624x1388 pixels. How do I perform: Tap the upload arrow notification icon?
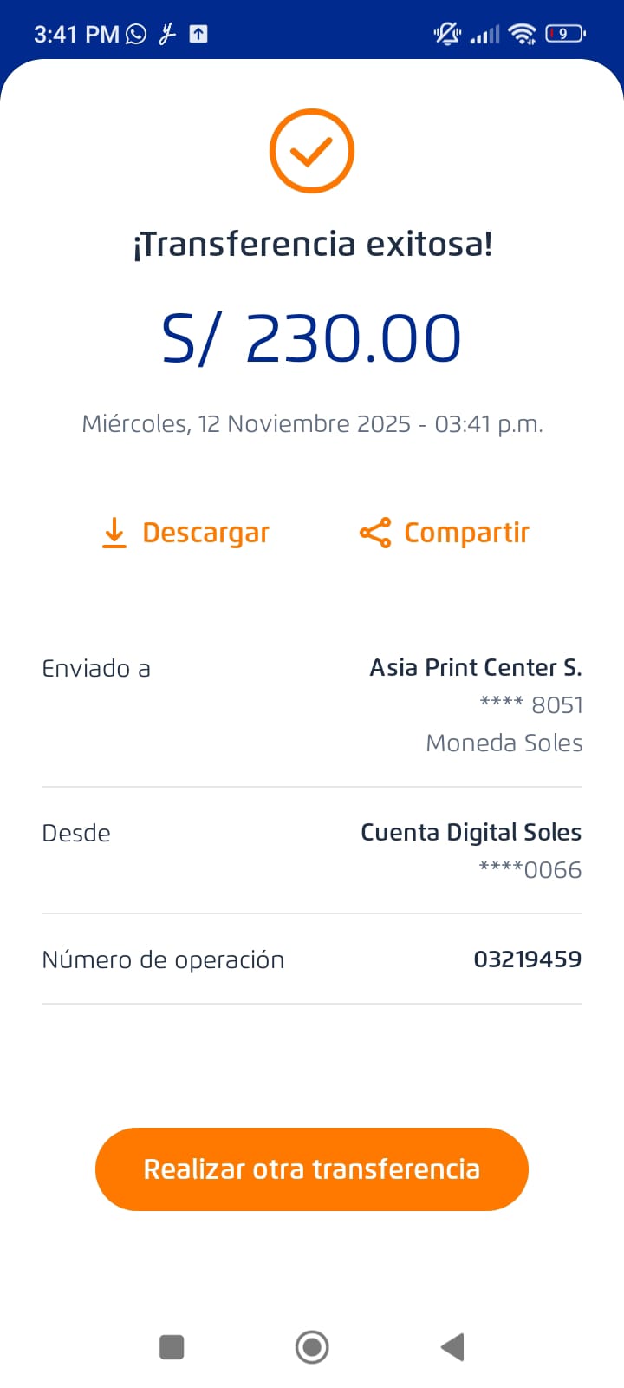tap(198, 34)
